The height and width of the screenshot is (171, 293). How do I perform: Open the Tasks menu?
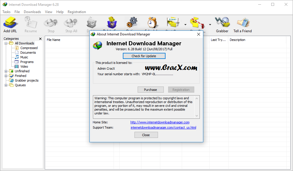pos(6,12)
